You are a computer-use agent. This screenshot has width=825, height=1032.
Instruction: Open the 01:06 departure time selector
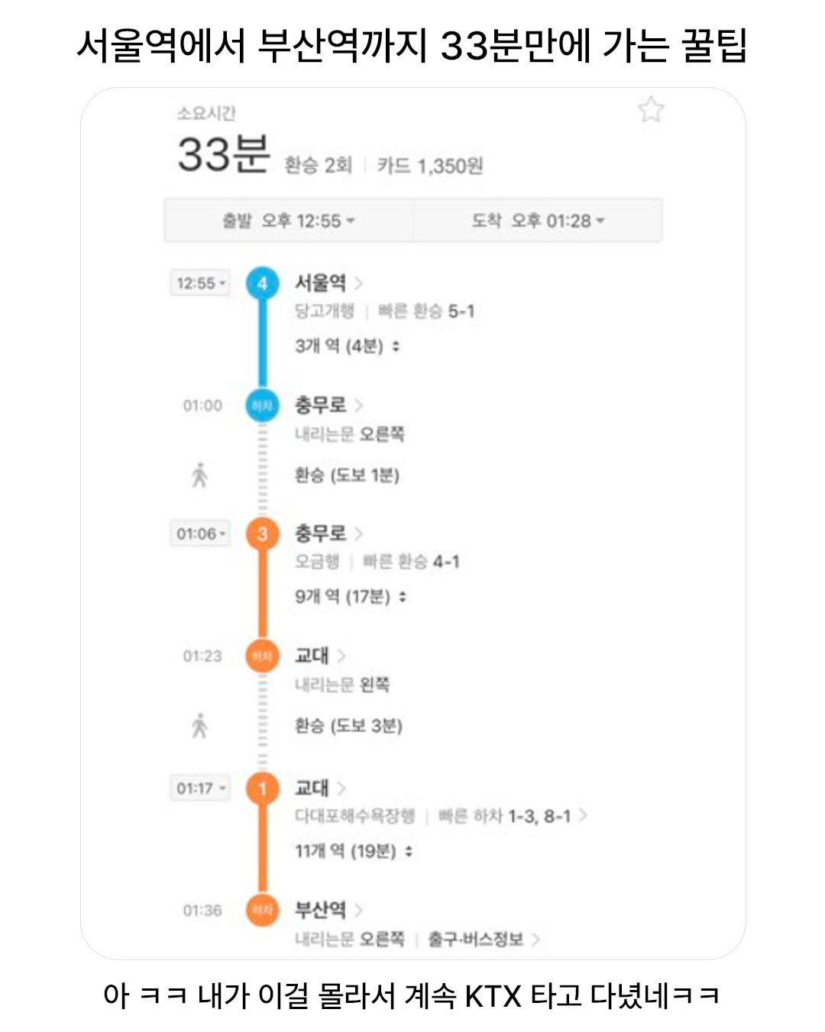[200, 534]
